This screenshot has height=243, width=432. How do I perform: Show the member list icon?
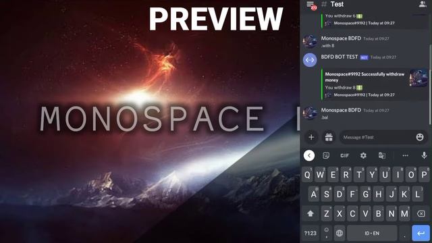(423, 4)
